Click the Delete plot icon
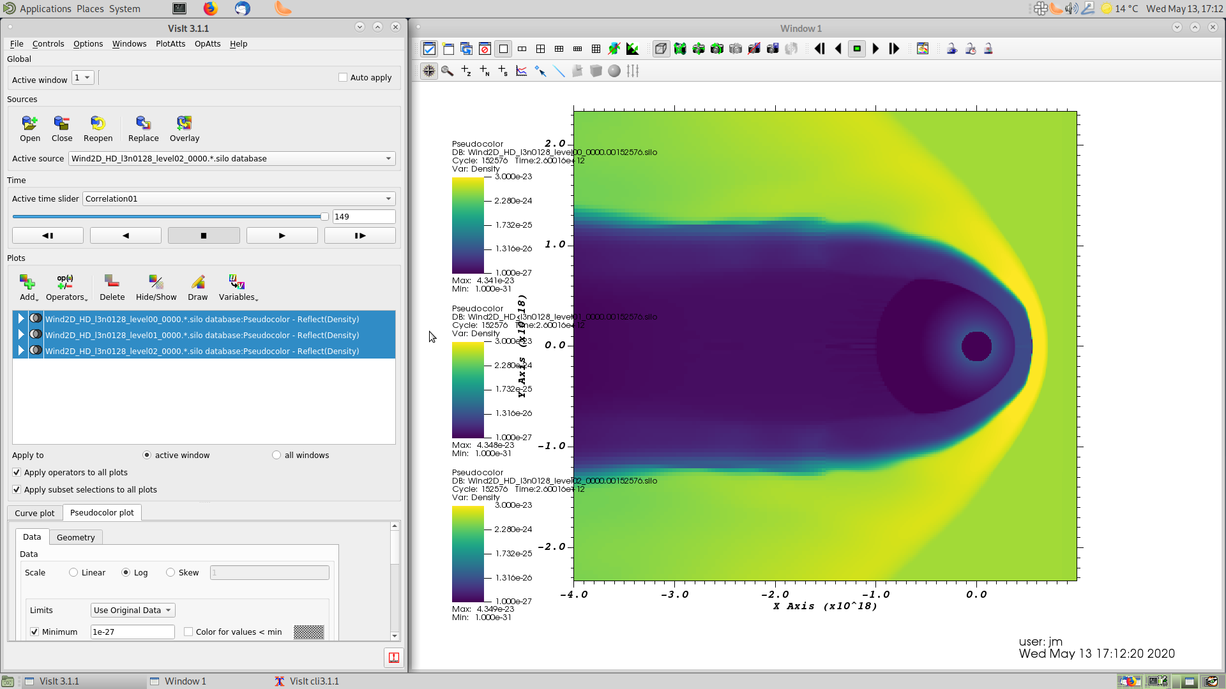Viewport: 1226px width, 689px height. pyautogui.click(x=112, y=287)
